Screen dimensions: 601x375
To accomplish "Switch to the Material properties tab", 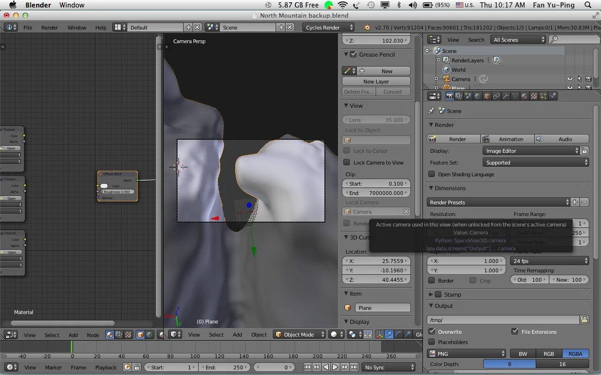I will click(524, 96).
